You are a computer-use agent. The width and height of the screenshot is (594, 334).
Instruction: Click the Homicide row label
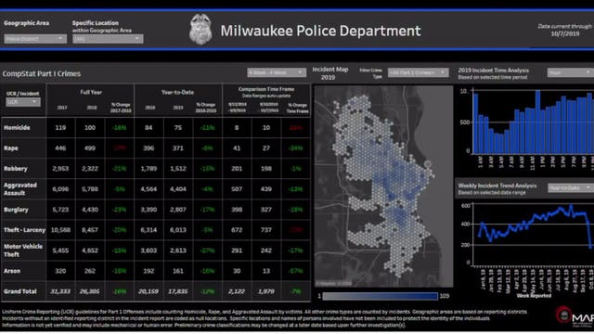click(x=17, y=128)
